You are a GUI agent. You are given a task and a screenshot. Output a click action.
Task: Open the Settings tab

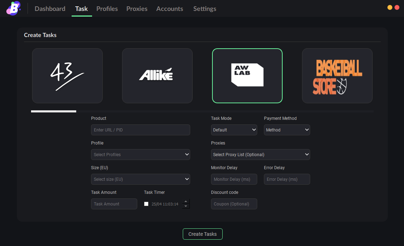[x=205, y=9]
